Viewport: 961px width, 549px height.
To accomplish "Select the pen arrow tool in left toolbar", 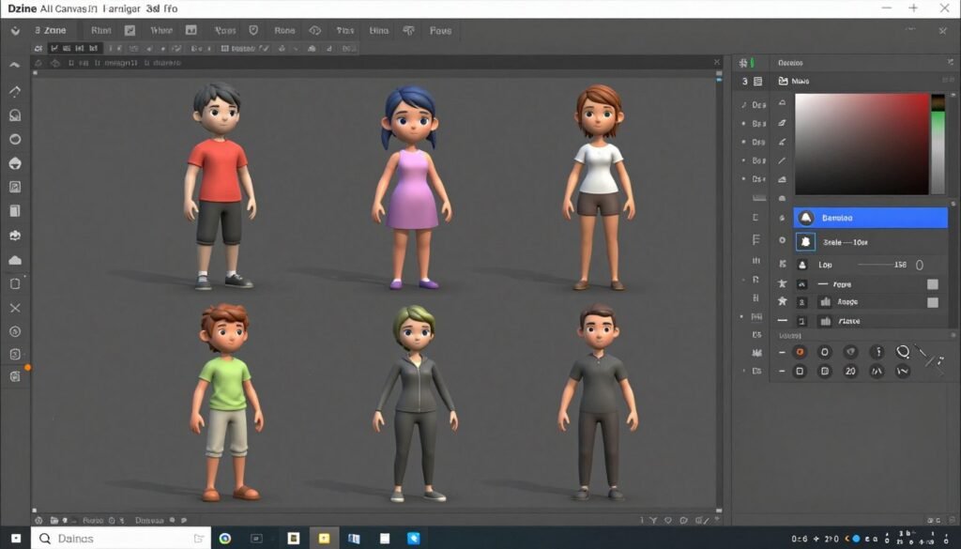I will pos(15,91).
